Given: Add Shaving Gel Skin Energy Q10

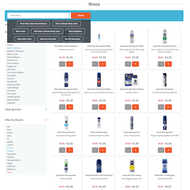Looking at the screenshot, I should pos(135,64).
